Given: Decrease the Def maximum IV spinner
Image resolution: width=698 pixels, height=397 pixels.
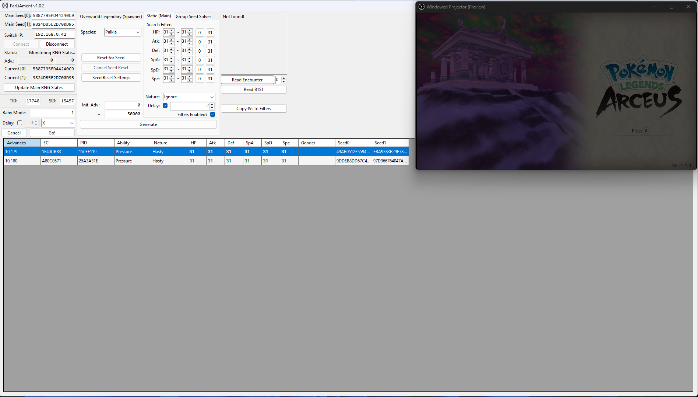Looking at the screenshot, I should click(x=190, y=53).
